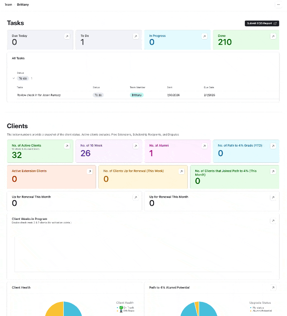This screenshot has height=316, width=287.
Task: Click the No status legend entry
Action: point(257,308)
